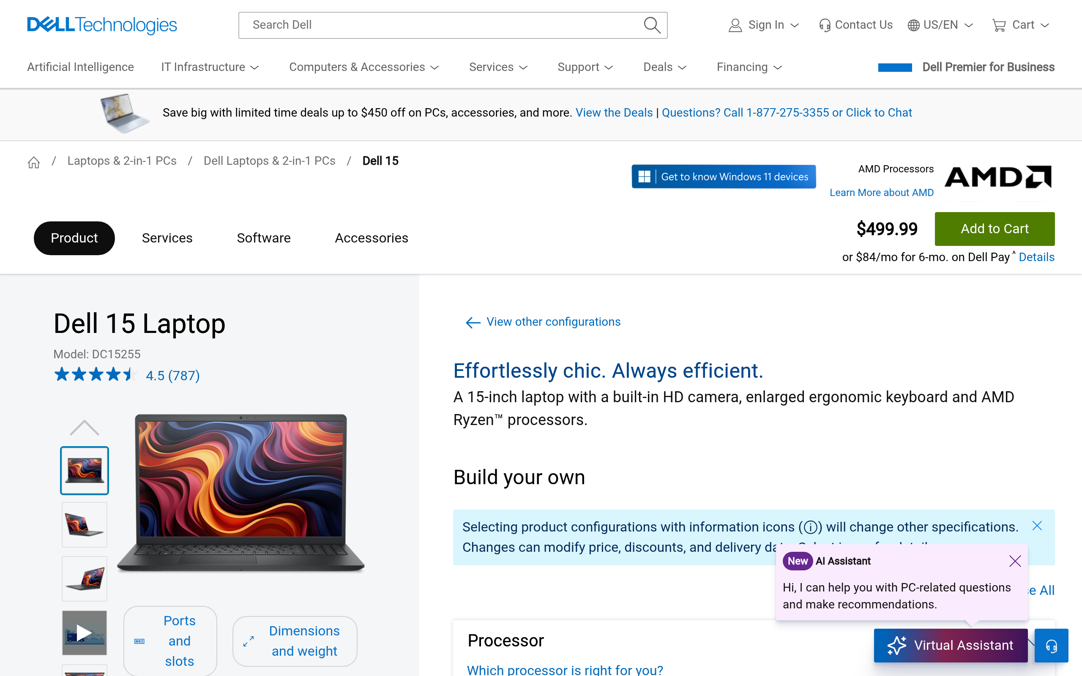Select the second laptop angle thumbnail
This screenshot has width=1082, height=676.
pos(84,524)
